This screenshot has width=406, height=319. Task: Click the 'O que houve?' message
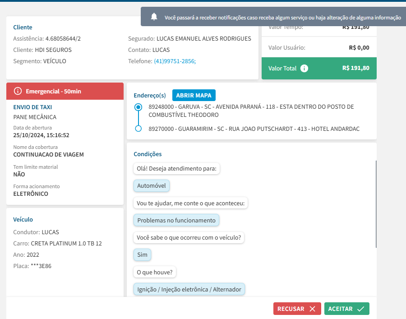point(155,273)
